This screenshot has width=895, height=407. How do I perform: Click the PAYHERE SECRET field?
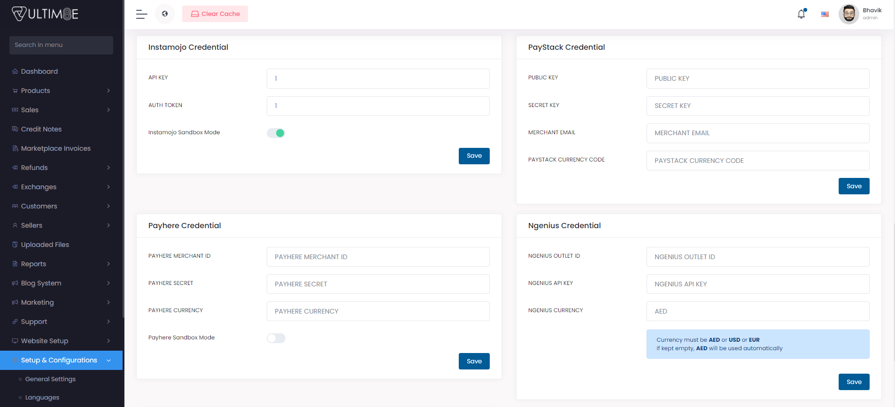(x=378, y=284)
